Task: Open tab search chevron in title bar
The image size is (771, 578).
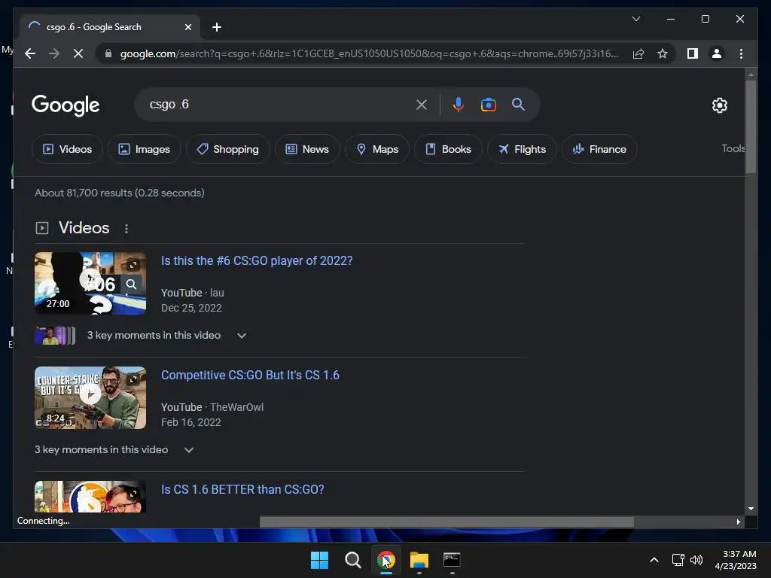Action: tap(635, 19)
